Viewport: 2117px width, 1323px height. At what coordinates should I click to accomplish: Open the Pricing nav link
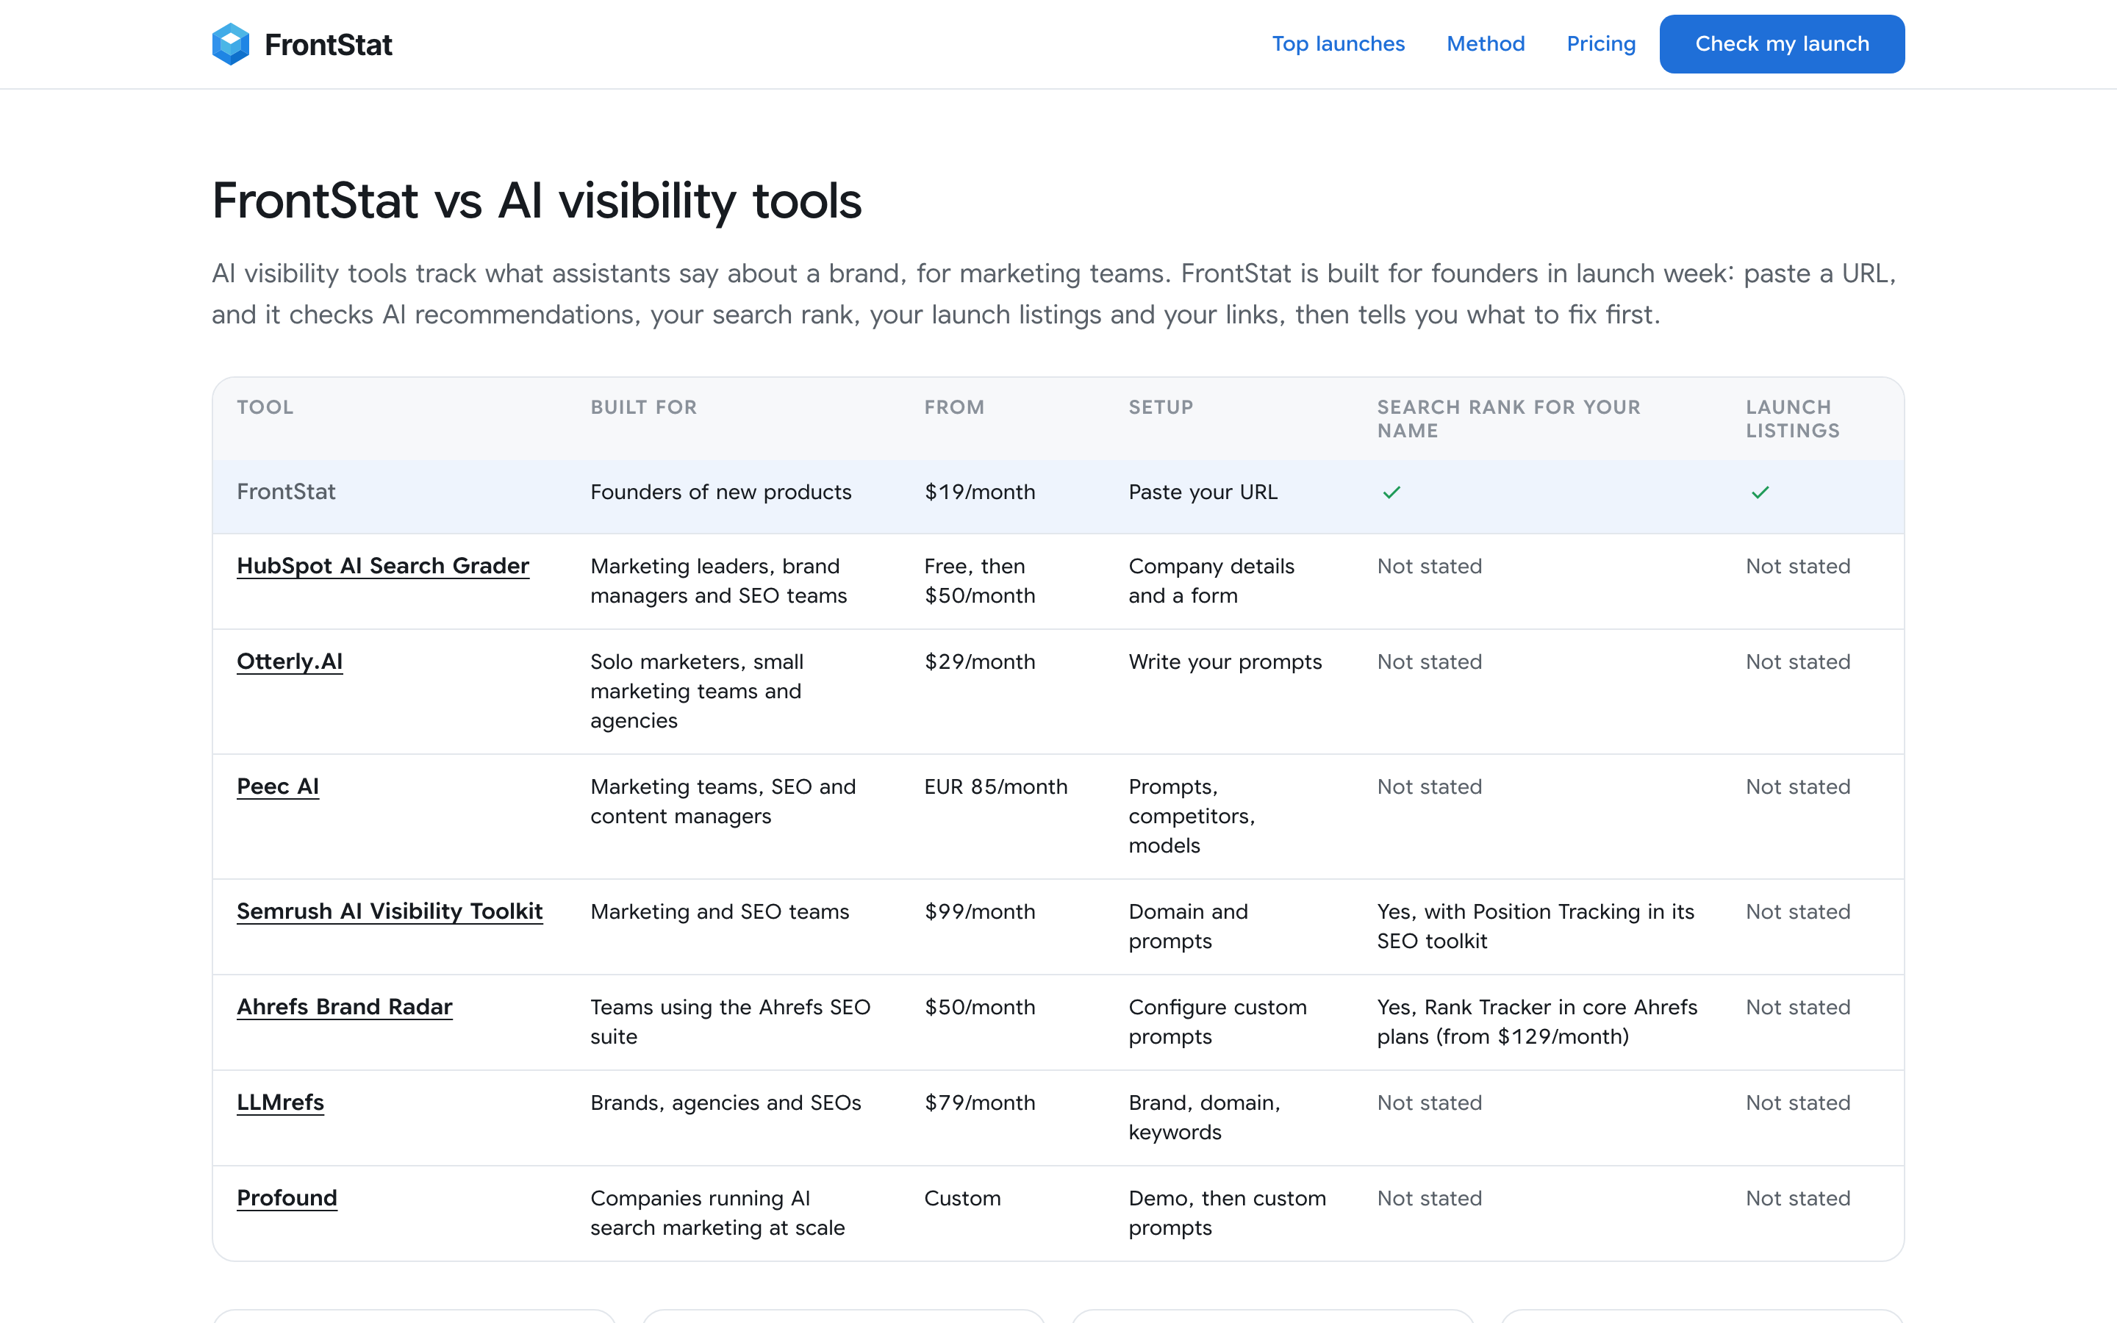[1601, 44]
